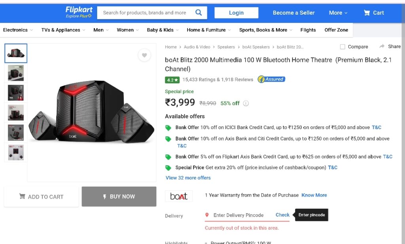Open the Offer Zone menu item
The width and height of the screenshot is (405, 244).
tap(336, 30)
